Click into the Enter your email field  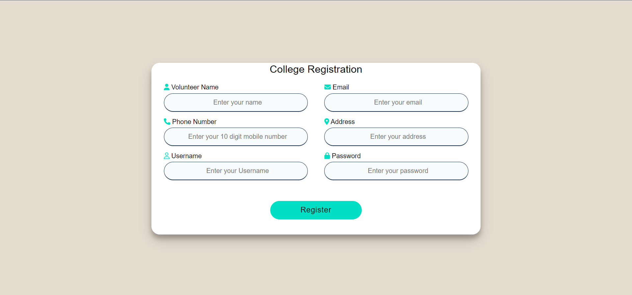396,103
